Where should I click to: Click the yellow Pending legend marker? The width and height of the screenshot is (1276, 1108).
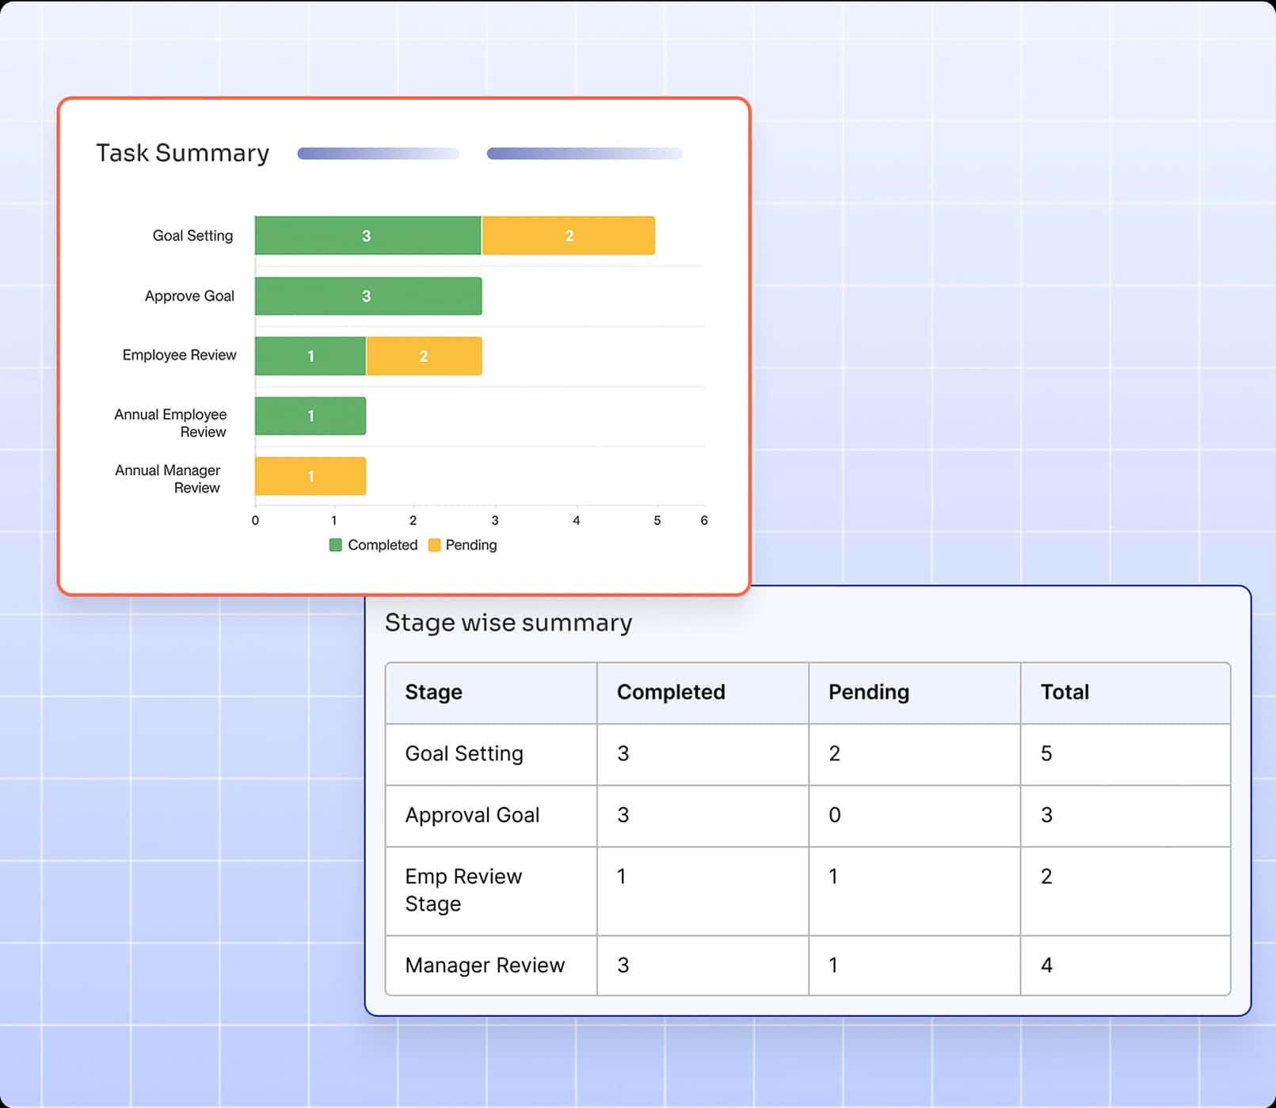coord(434,545)
